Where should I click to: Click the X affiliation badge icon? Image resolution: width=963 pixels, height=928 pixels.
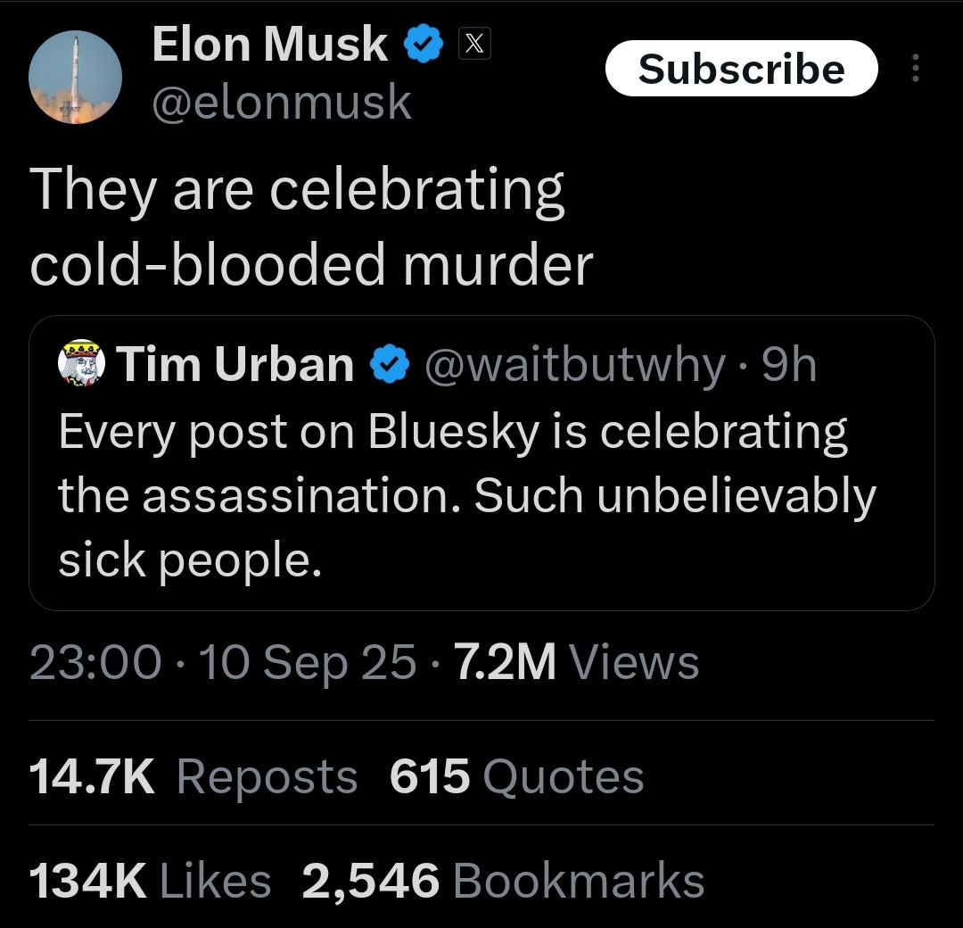coord(474,45)
